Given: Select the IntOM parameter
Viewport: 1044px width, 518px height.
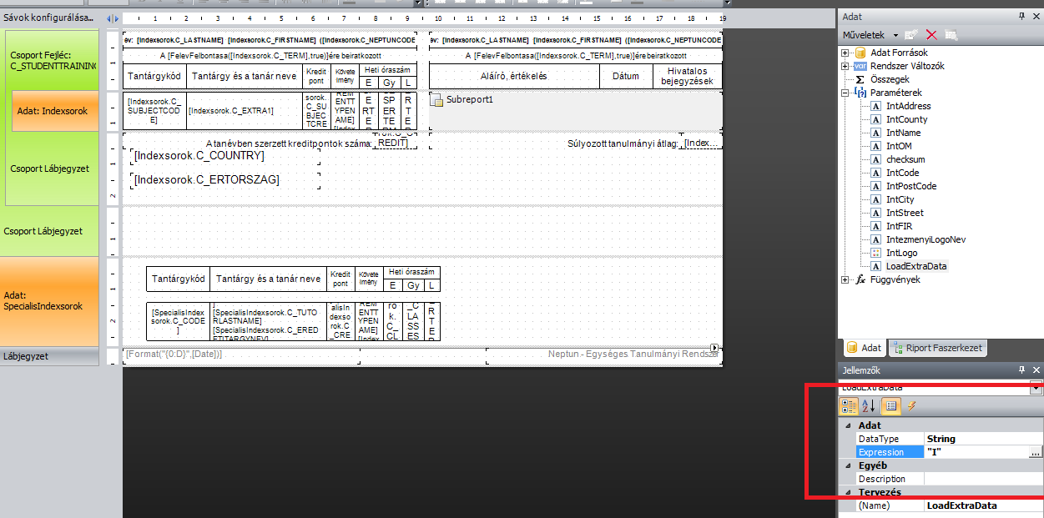Looking at the screenshot, I should coord(899,146).
